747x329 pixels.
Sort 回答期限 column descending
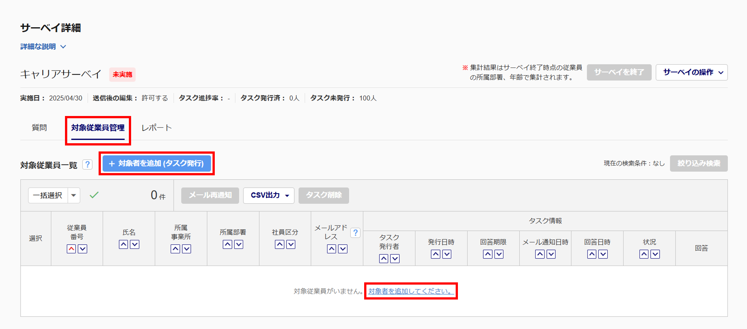pos(499,254)
